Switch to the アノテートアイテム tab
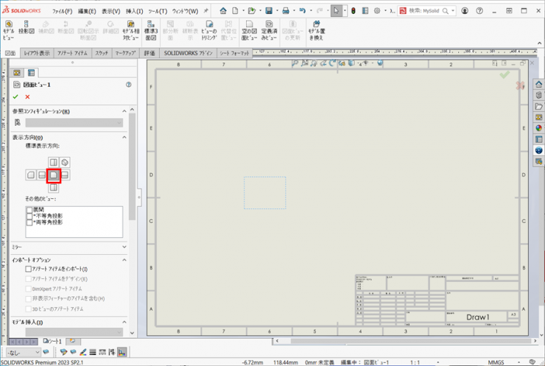Screen dimensions: 545x366 (x=71, y=54)
